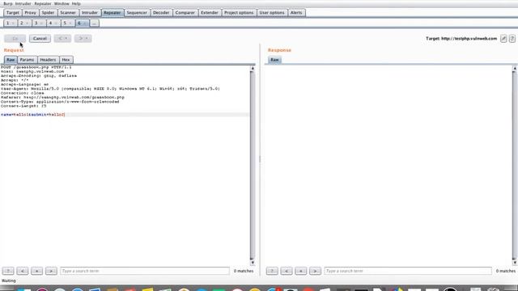Click request pane scrollbar down arrow

click(x=253, y=263)
